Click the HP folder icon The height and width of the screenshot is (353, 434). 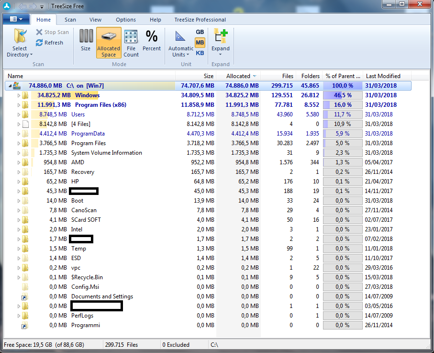coord(25,182)
